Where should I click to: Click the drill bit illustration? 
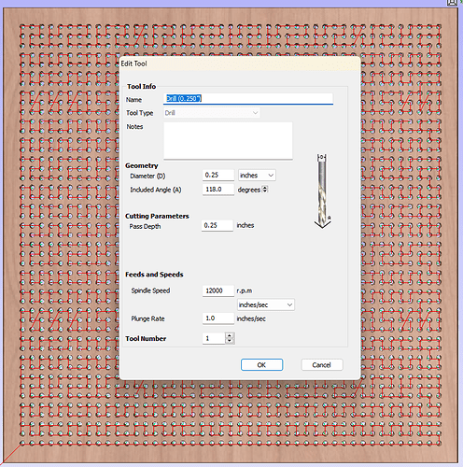[x=322, y=191]
